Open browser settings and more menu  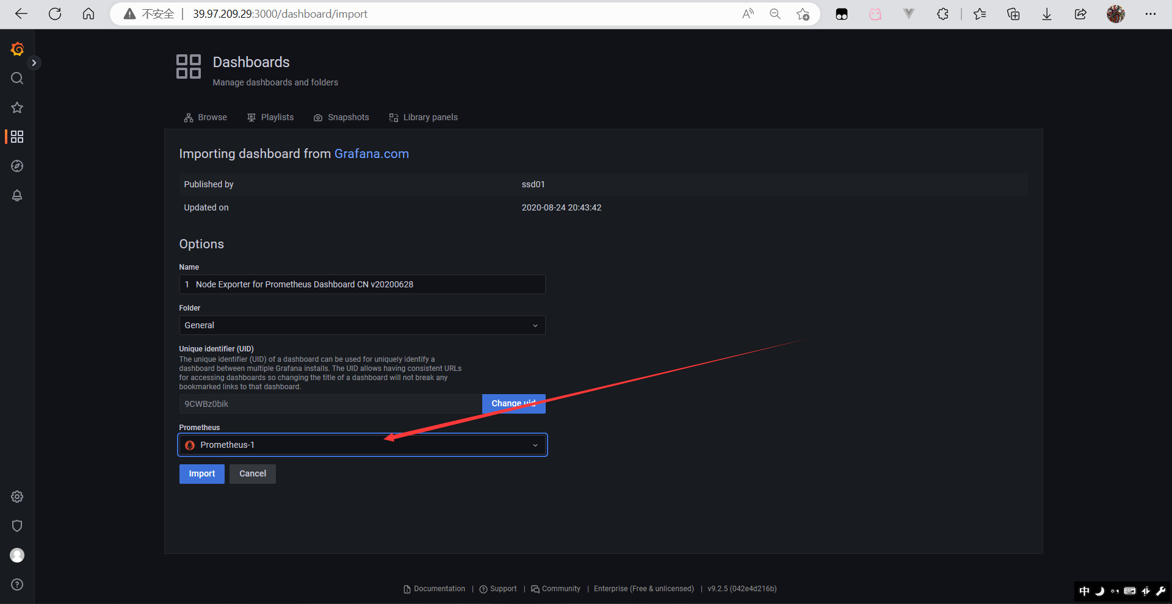[x=1151, y=14]
